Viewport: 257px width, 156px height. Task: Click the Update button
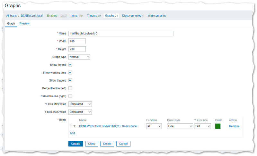click(x=75, y=144)
